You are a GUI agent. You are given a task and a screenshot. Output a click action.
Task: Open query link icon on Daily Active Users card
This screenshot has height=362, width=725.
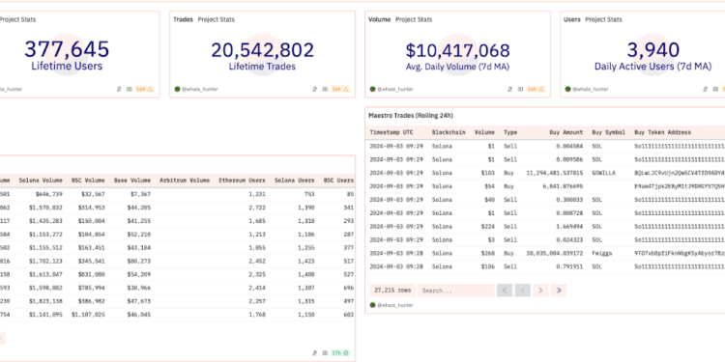(x=706, y=89)
